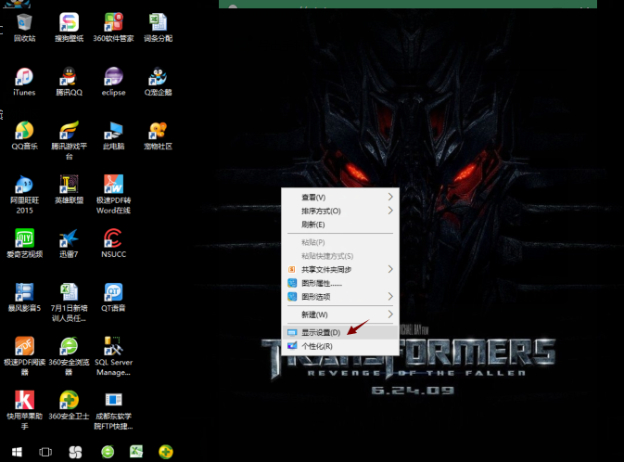Select the SQL Server Management desktop shortcut
Image resolution: width=624 pixels, height=462 pixels.
113,356
